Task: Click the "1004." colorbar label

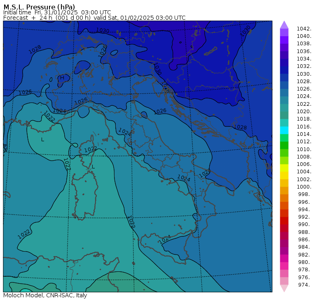Action: (x=304, y=172)
